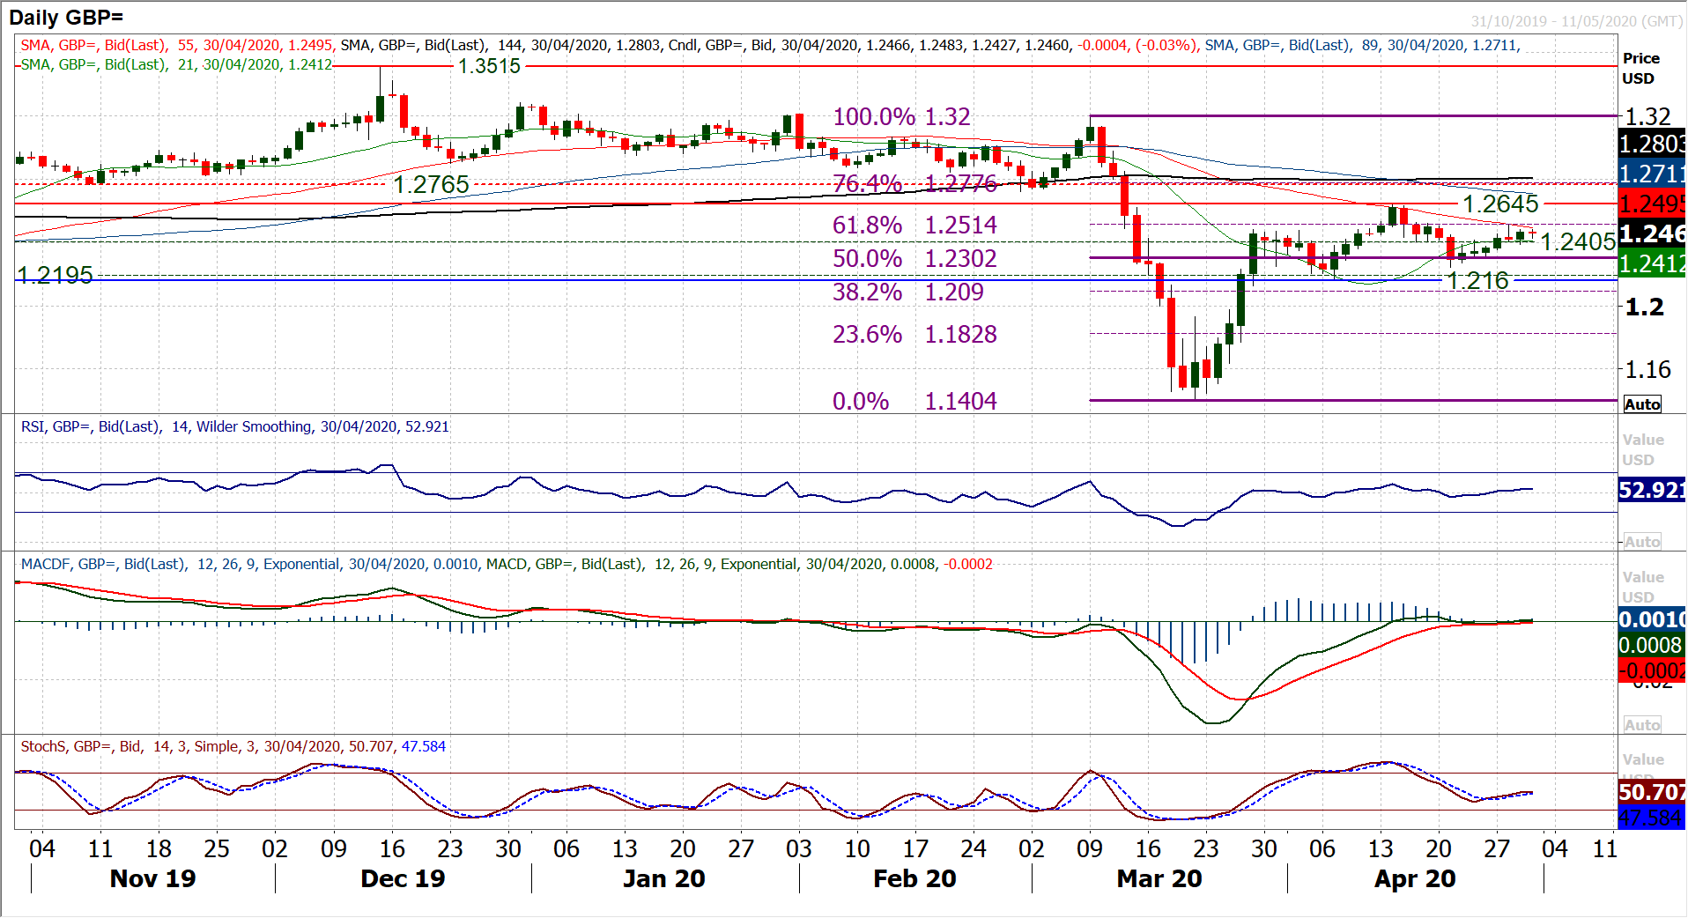Select the 76.4% 1.2776 Fibonacci label
The width and height of the screenshot is (1688, 918).
(914, 183)
